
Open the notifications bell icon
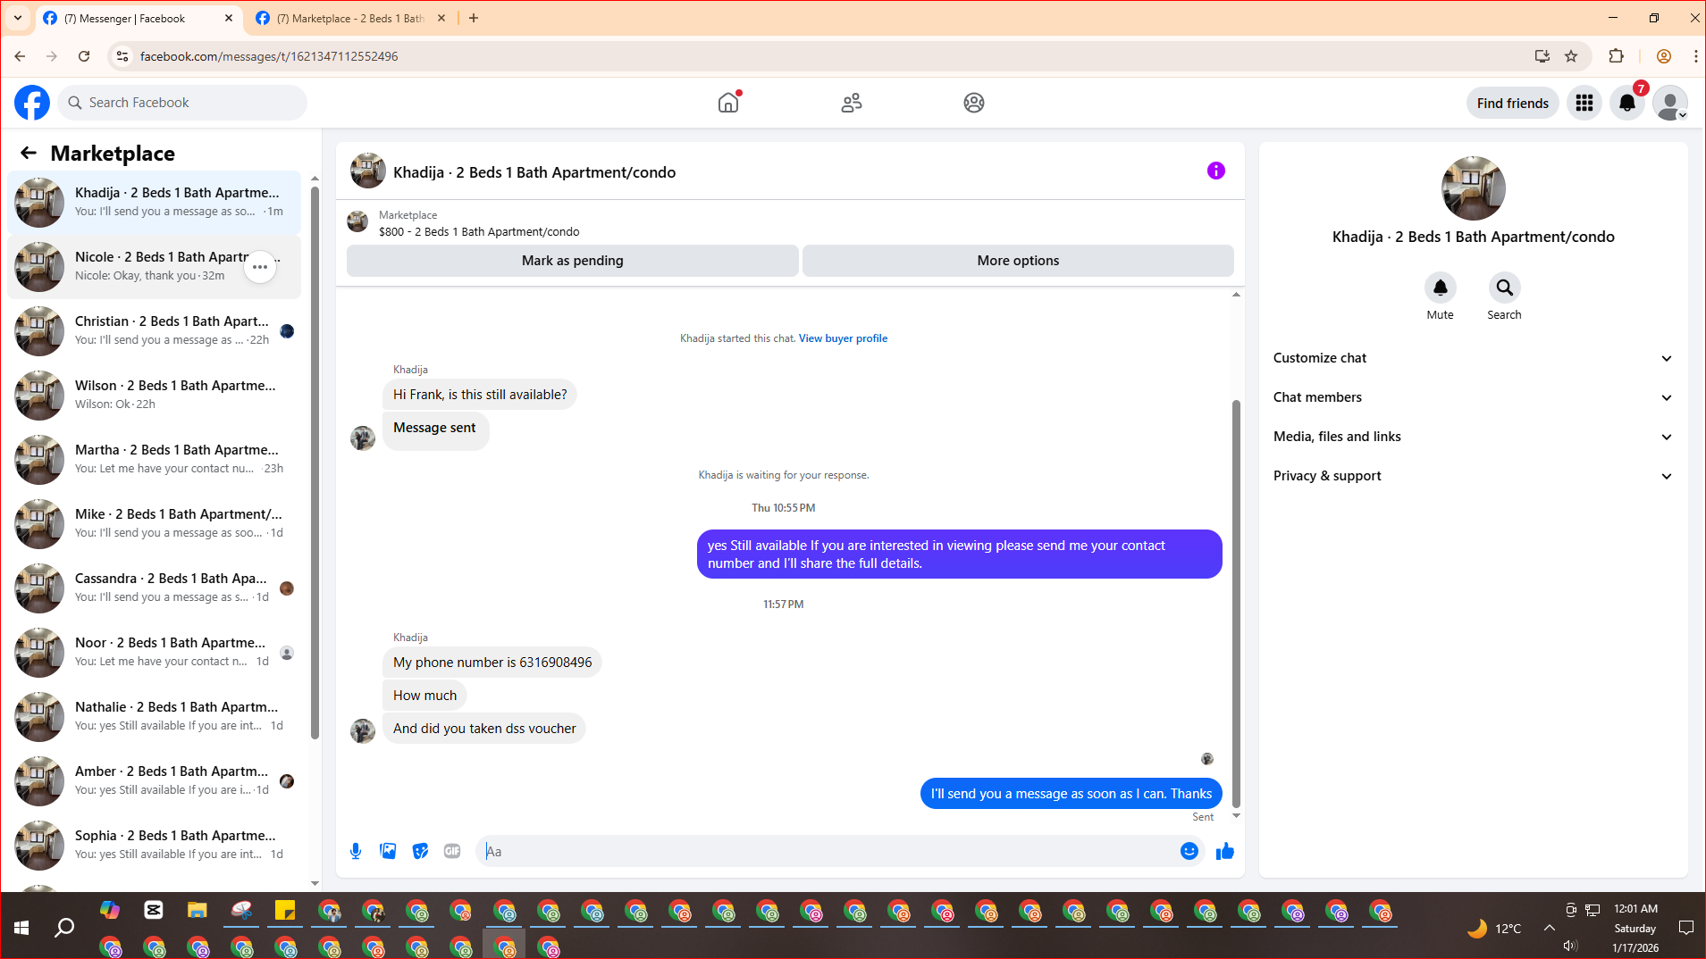point(1627,103)
